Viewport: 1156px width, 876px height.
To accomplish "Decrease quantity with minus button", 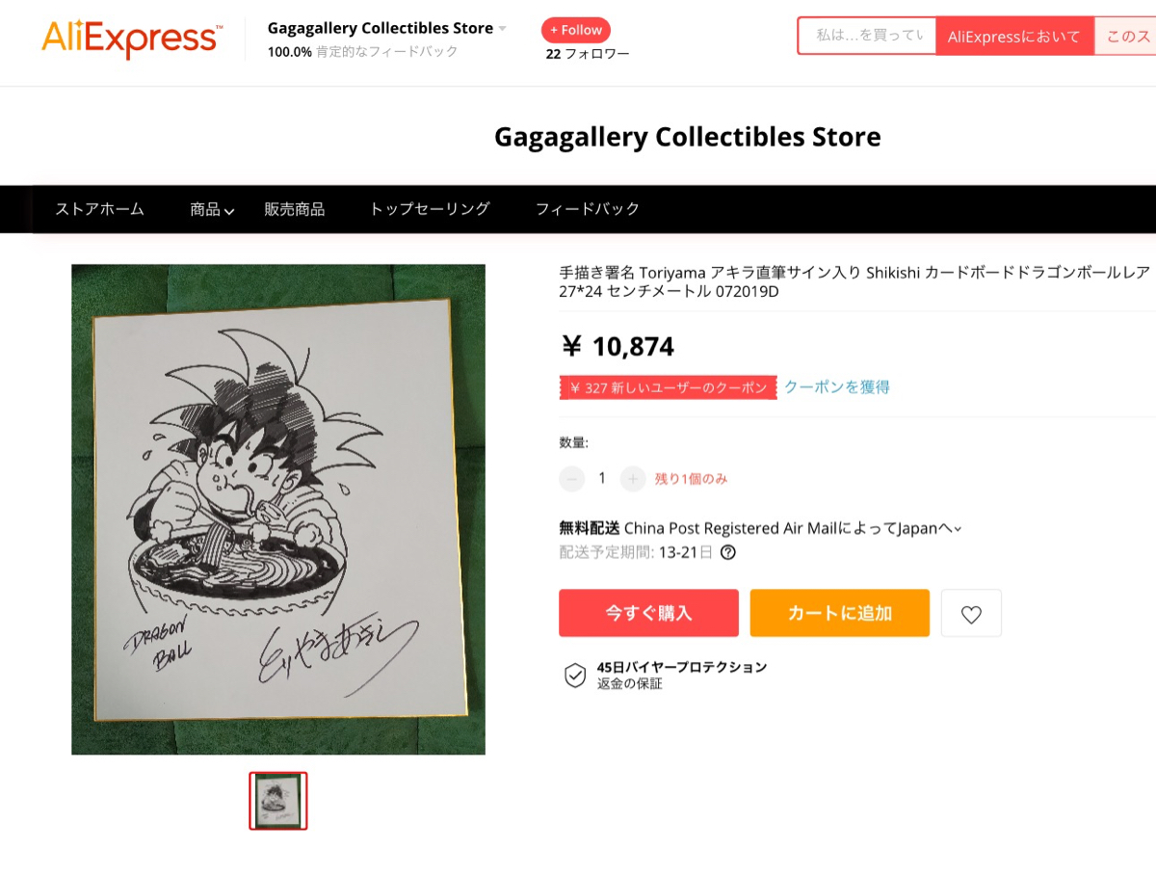I will 571,478.
